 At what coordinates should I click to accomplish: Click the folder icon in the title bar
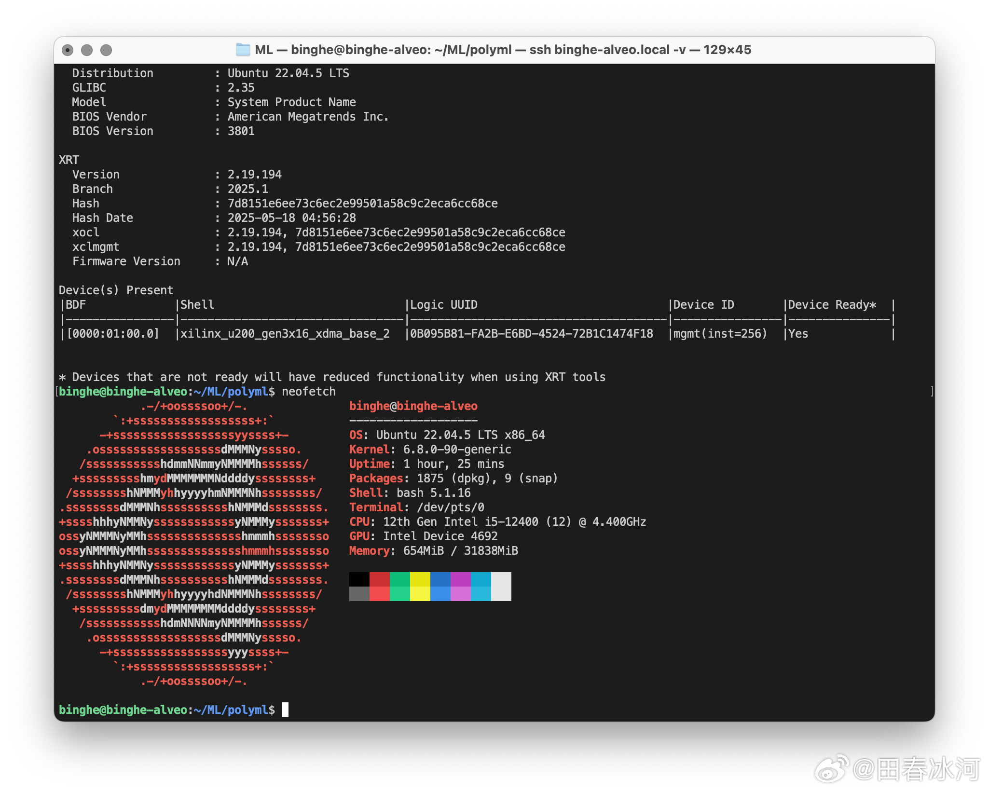[x=243, y=50]
